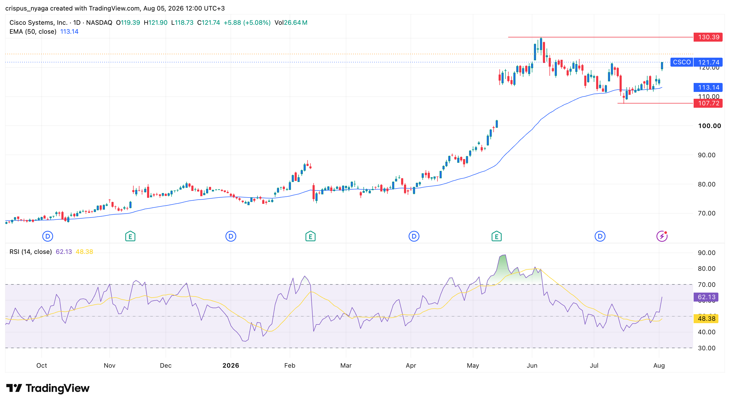Click the 40.00 level on RSI axis
730x404 pixels.
(x=707, y=332)
